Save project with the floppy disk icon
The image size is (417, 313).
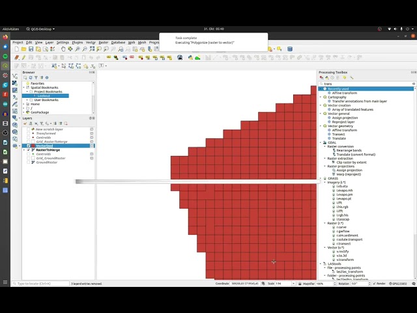pyautogui.click(x=31, y=49)
